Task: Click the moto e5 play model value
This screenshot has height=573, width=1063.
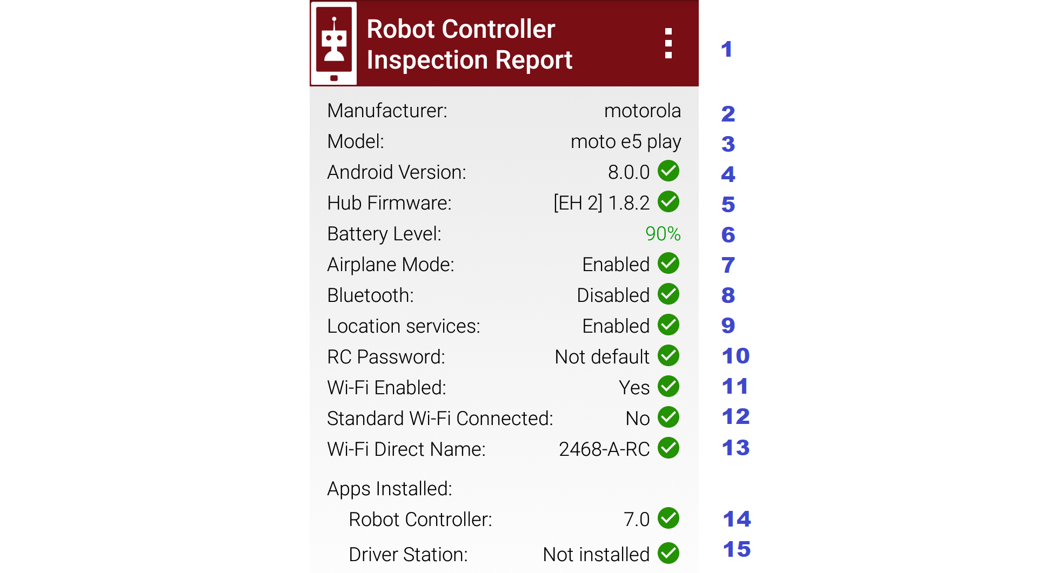Action: (x=625, y=141)
